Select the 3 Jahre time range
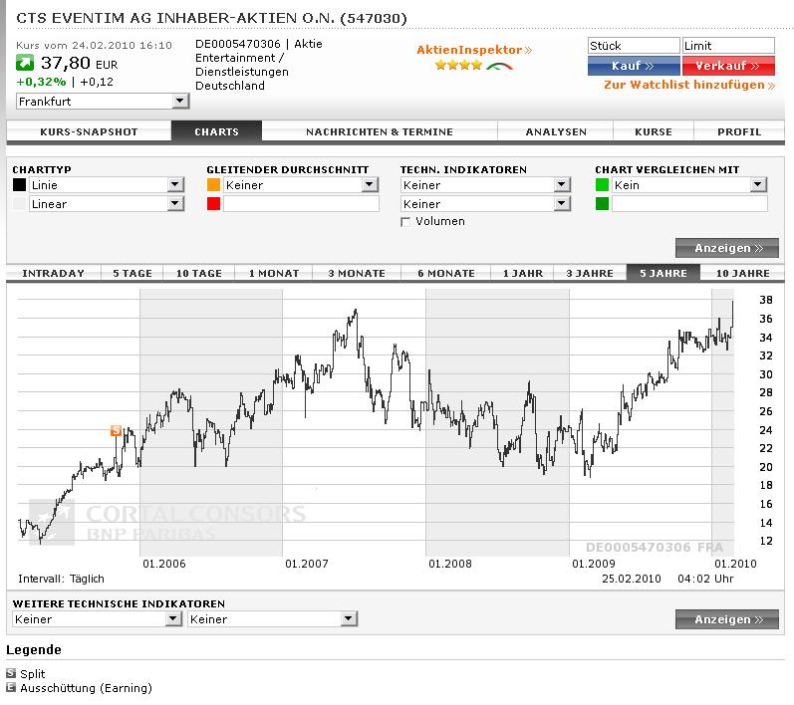The width and height of the screenshot is (794, 705). (590, 273)
